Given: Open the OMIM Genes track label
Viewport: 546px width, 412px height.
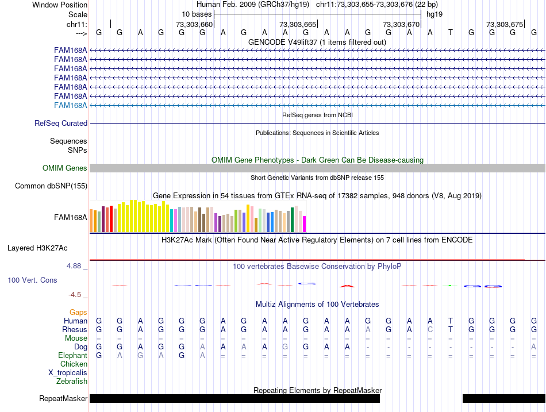Looking at the screenshot, I should pos(65,168).
